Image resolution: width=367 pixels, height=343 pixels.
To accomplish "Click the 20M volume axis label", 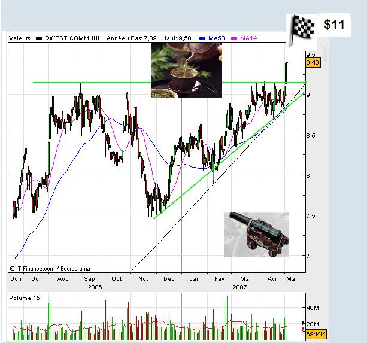I will tap(313, 324).
